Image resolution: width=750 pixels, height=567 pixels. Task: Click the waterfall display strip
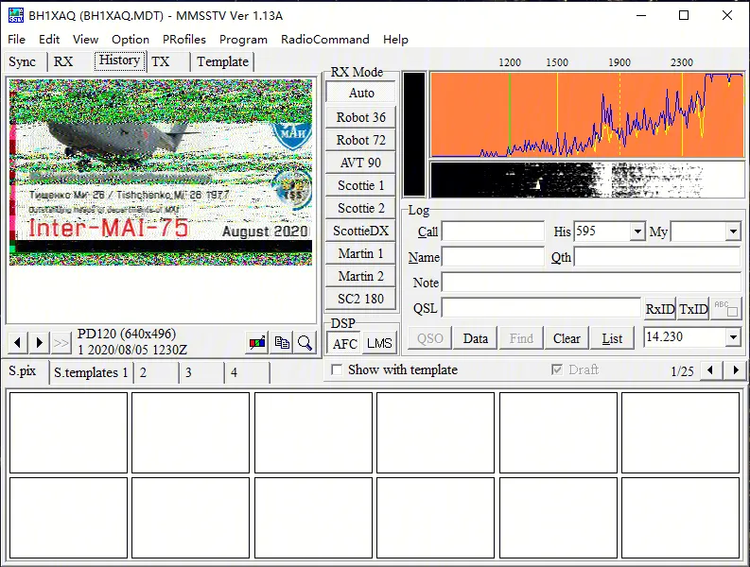tap(587, 180)
